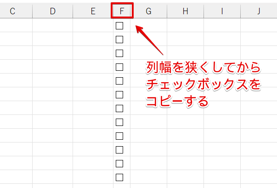The width and height of the screenshot is (277, 188).
Task: Tick the second checkbox from the top
Action: tap(119, 40)
